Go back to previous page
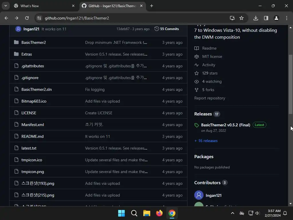 point(6,18)
